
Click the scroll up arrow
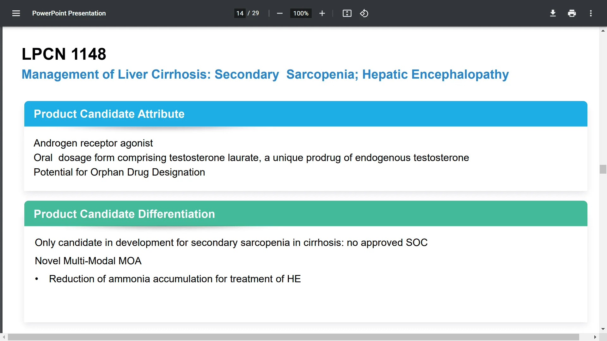coord(603,31)
